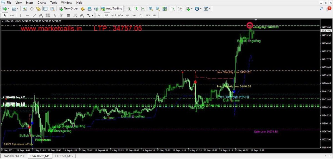Draw a horizontal line
This screenshot has width=333, height=159.
point(27,15)
